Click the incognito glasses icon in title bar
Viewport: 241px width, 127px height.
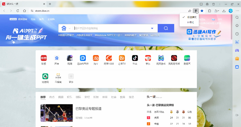pyautogui.click(x=207, y=4)
